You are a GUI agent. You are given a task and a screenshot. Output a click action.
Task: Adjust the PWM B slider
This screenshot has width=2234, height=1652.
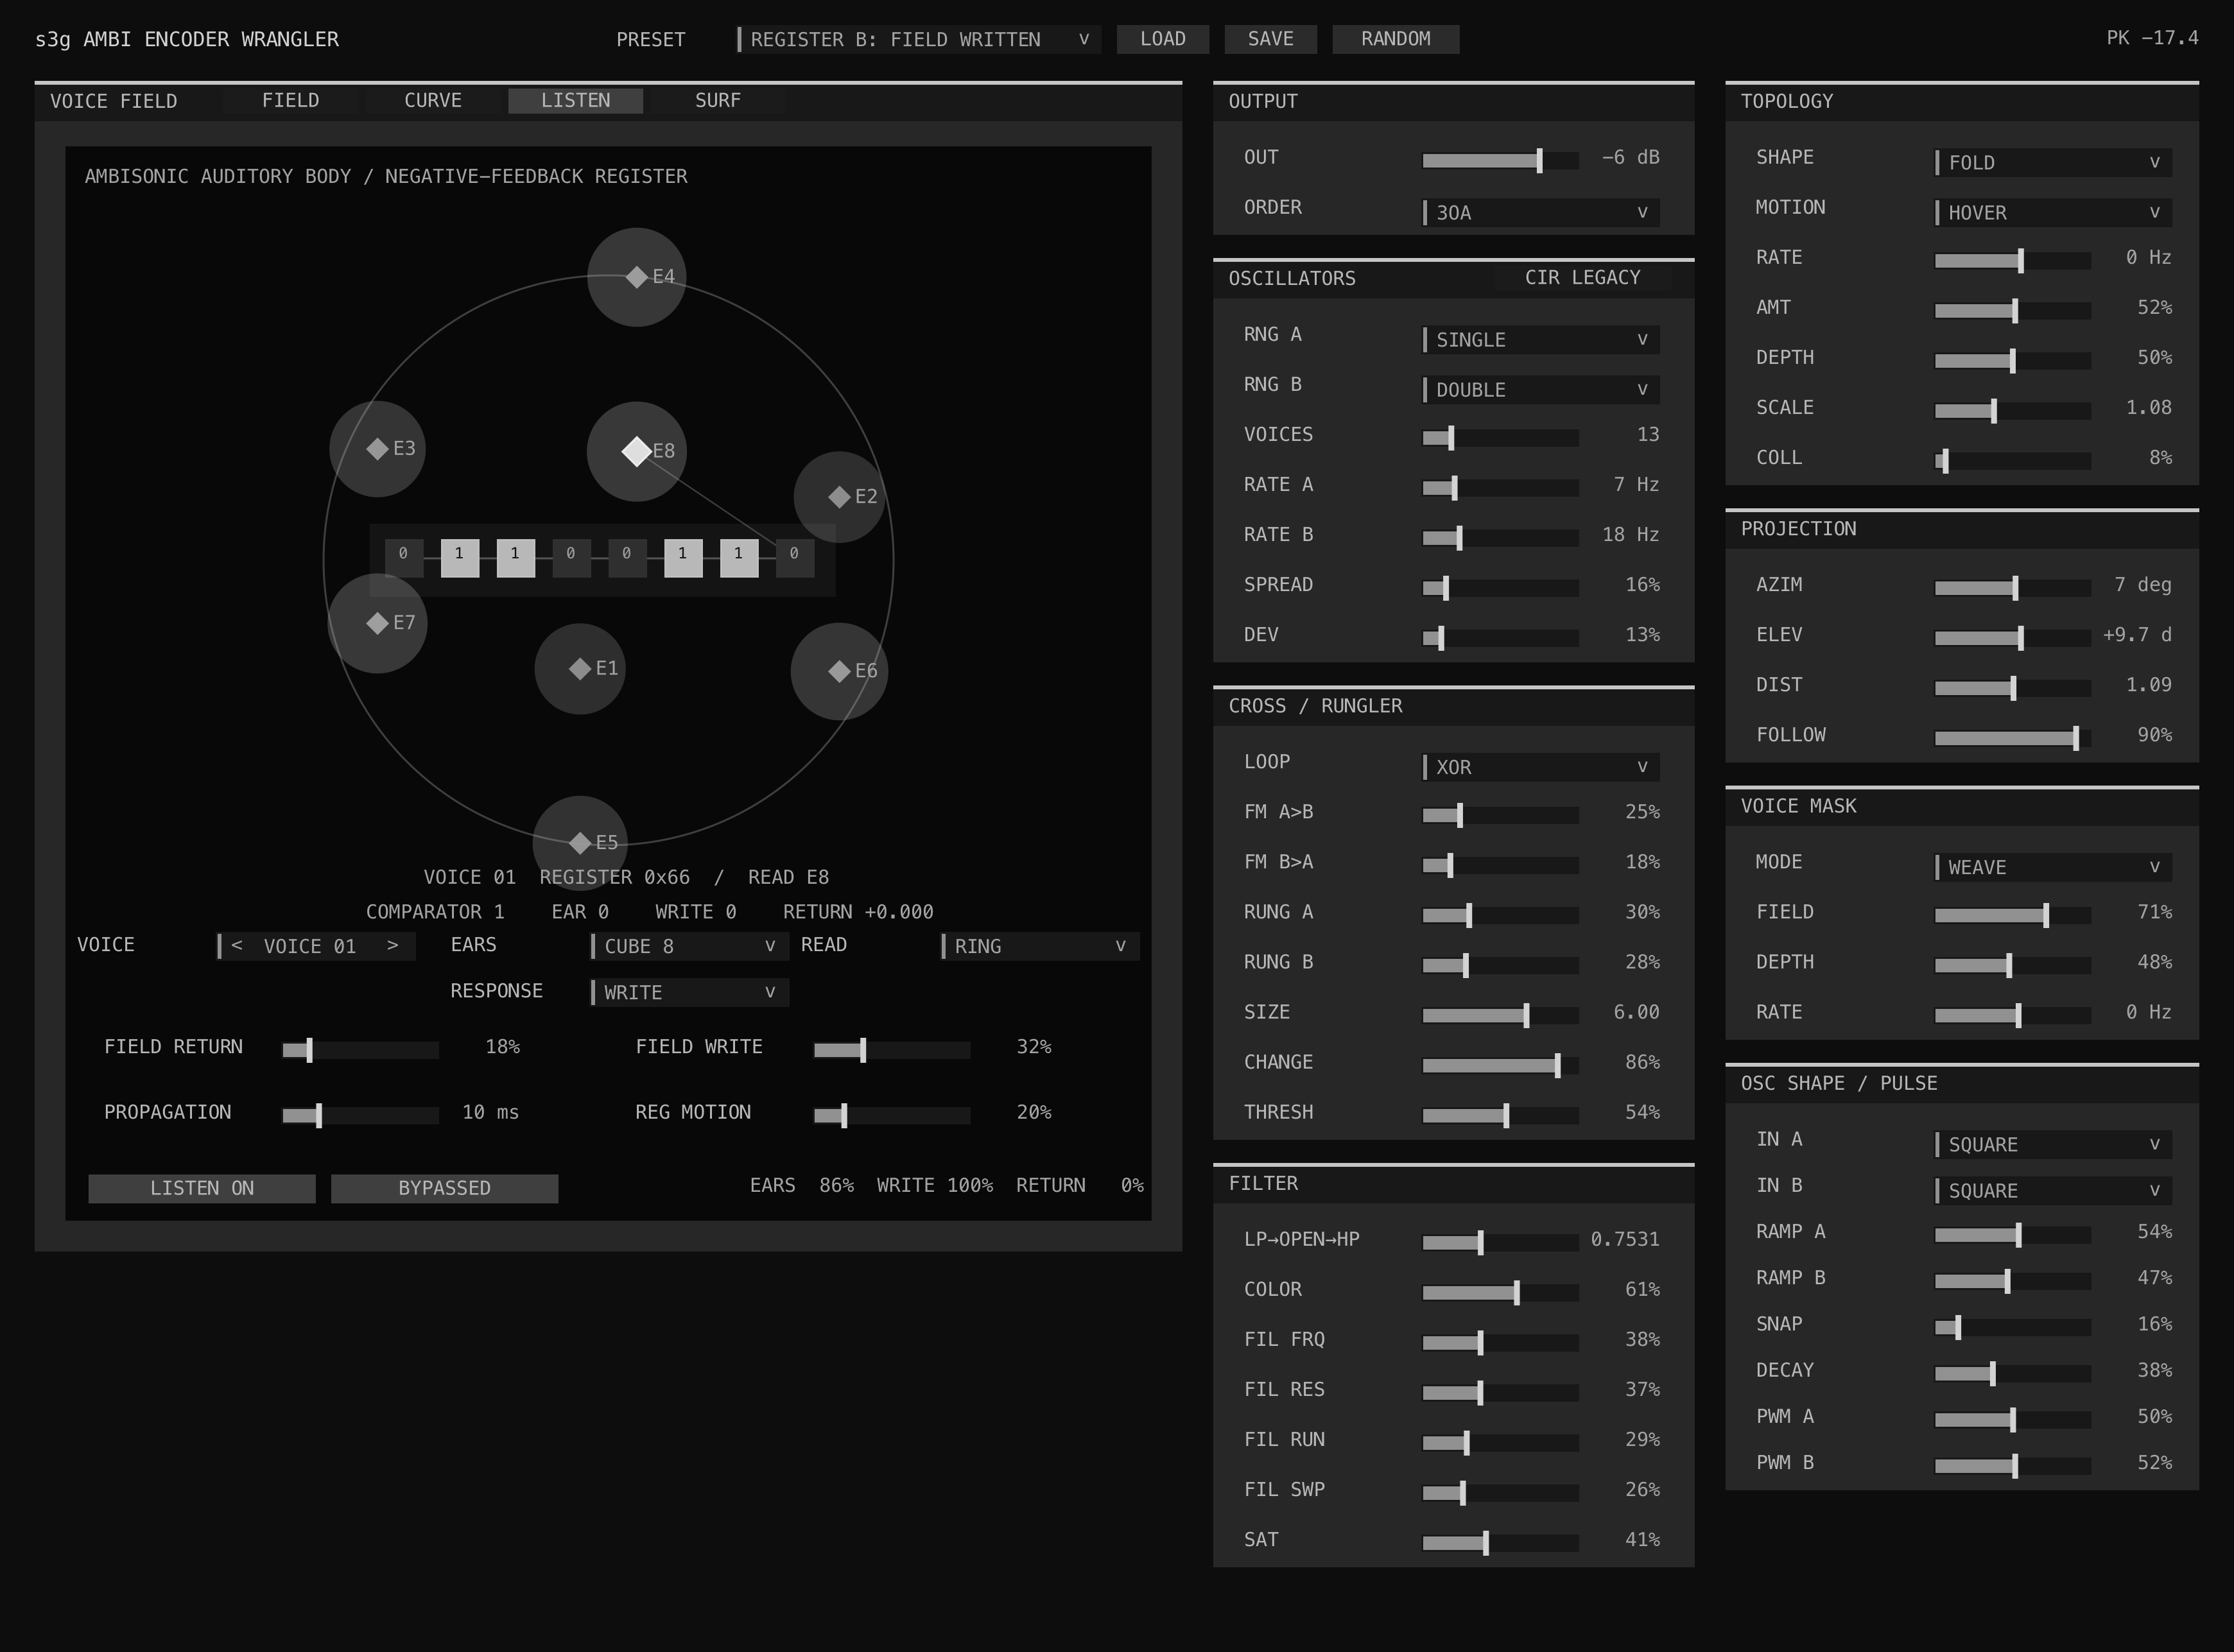[x=2012, y=1466]
